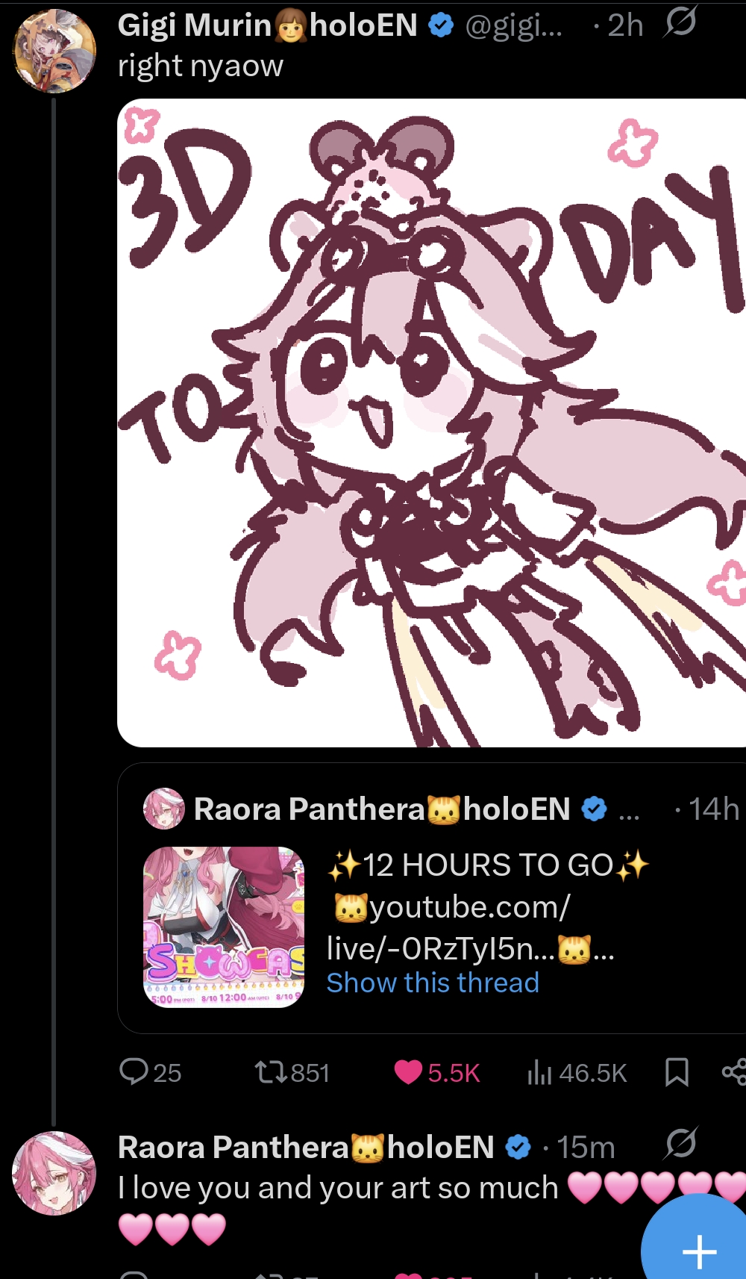Open Raora's reply 'I love you and your art'
This screenshot has height=1279, width=746.
point(338,1187)
